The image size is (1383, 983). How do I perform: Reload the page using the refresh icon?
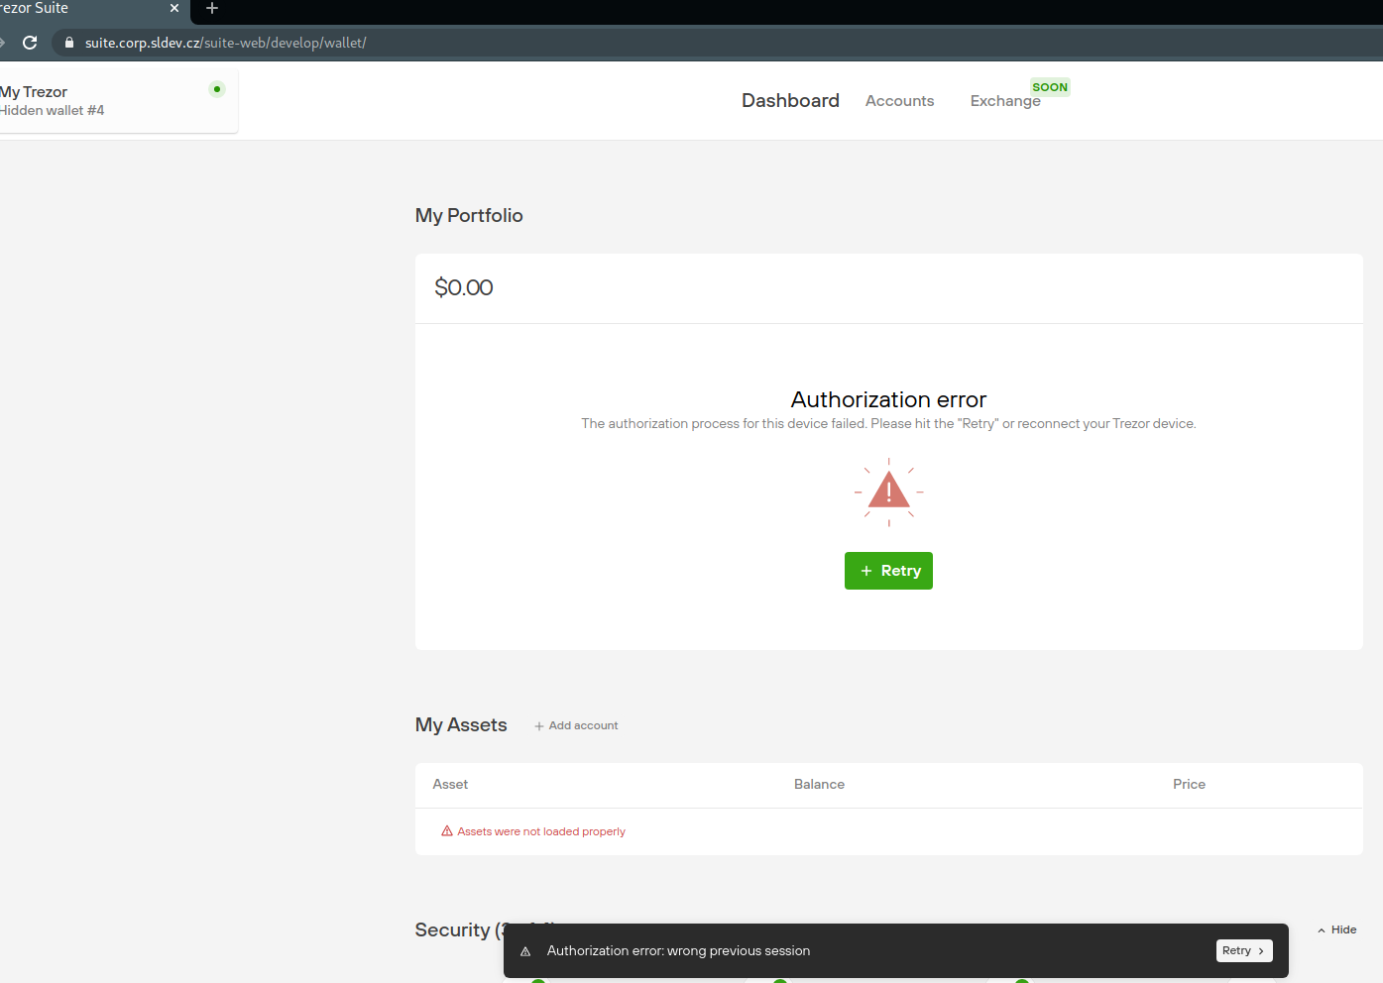[30, 43]
